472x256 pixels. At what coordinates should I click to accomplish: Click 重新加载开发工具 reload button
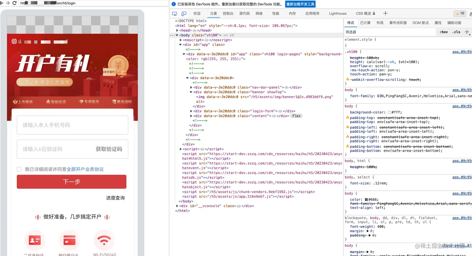pos(300,4)
